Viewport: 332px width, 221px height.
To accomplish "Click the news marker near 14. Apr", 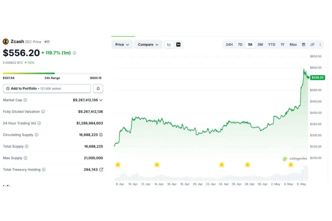I will tap(157, 164).
